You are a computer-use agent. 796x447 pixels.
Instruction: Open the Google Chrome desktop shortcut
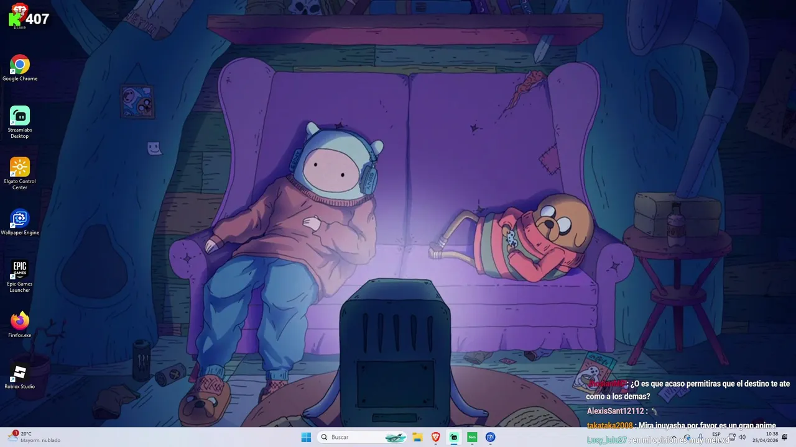20,68
